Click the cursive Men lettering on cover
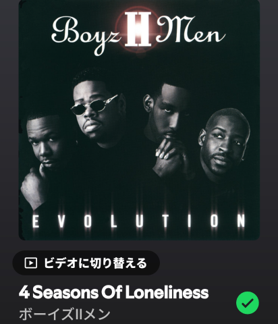 pos(191,30)
